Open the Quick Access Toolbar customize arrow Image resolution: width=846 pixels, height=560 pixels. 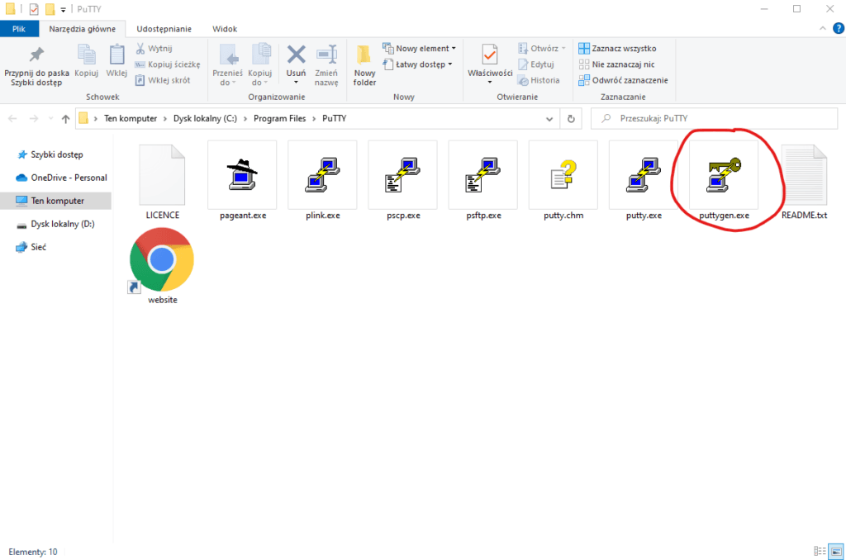point(63,10)
